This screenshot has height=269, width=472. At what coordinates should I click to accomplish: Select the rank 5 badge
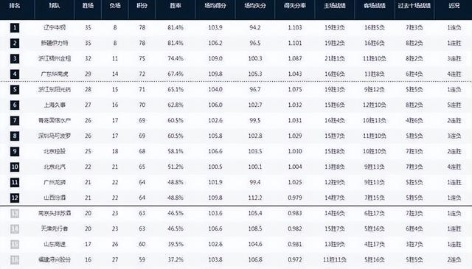pyautogui.click(x=15, y=90)
